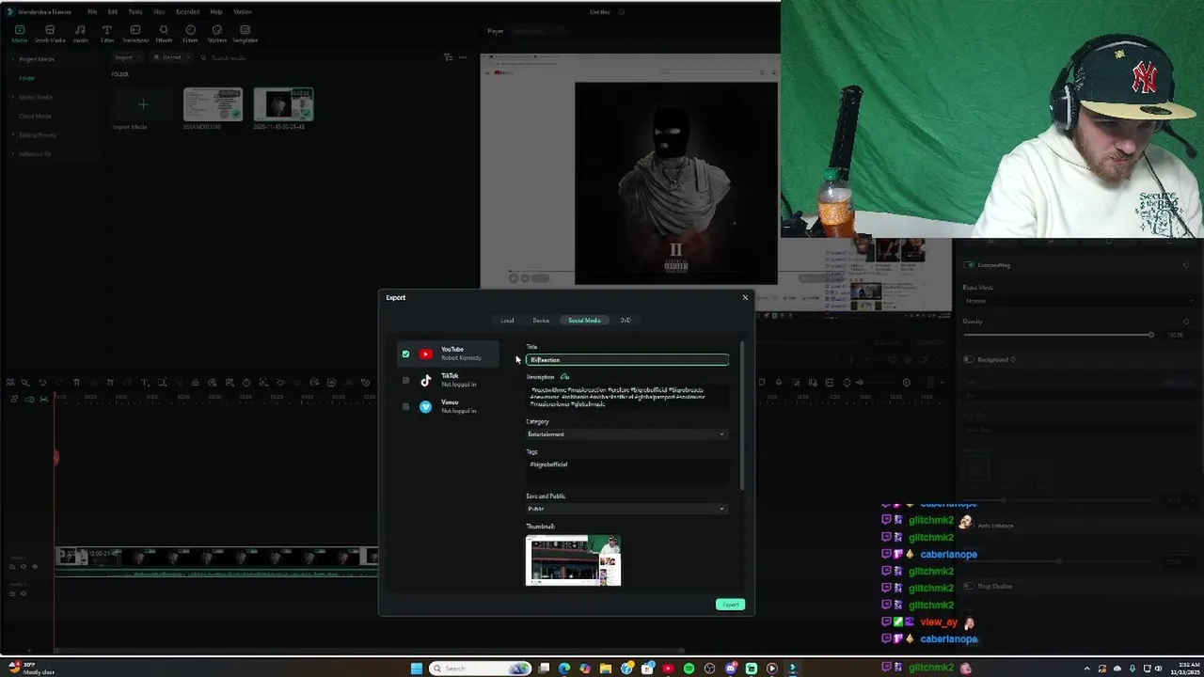
Task: Click the Windows taskbar Search box
Action: (x=480, y=669)
